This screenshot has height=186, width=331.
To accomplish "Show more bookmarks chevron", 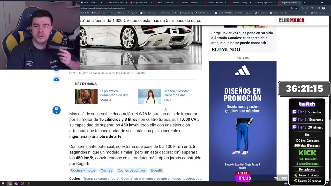I will [x=306, y=13].
